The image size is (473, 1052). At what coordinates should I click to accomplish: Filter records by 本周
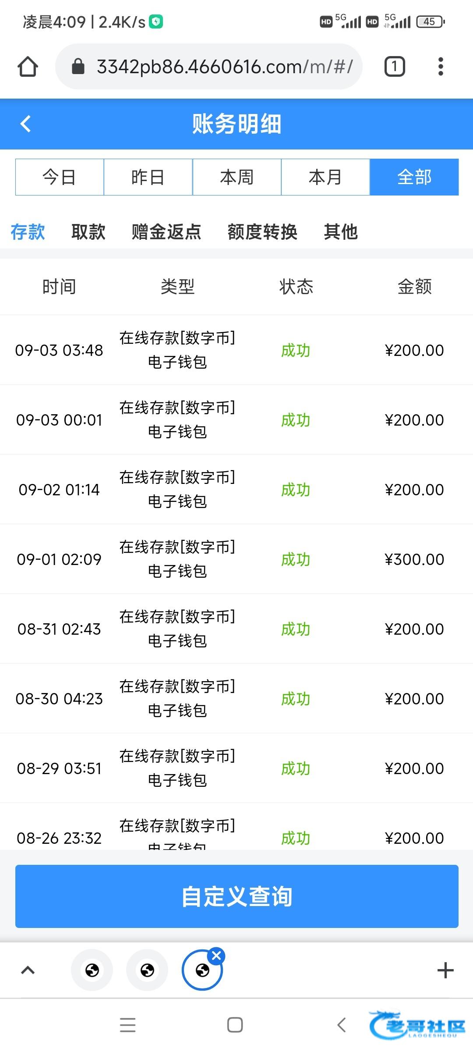pyautogui.click(x=236, y=177)
